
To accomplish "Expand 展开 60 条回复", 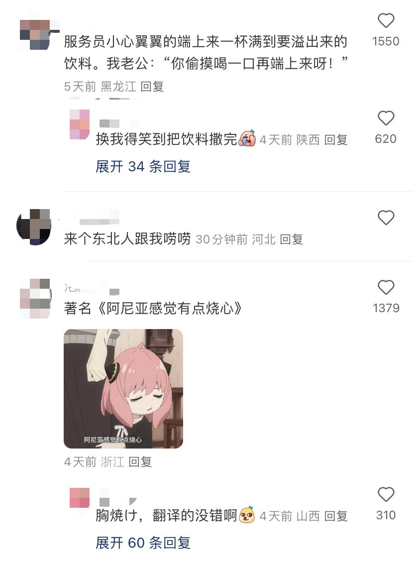I will (x=143, y=543).
